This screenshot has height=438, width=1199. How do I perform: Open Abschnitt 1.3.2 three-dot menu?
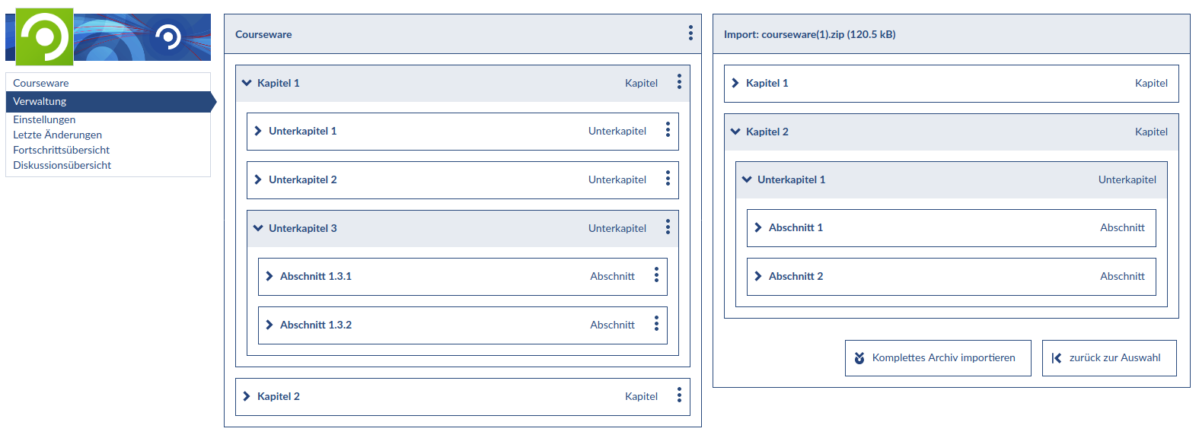pos(656,324)
